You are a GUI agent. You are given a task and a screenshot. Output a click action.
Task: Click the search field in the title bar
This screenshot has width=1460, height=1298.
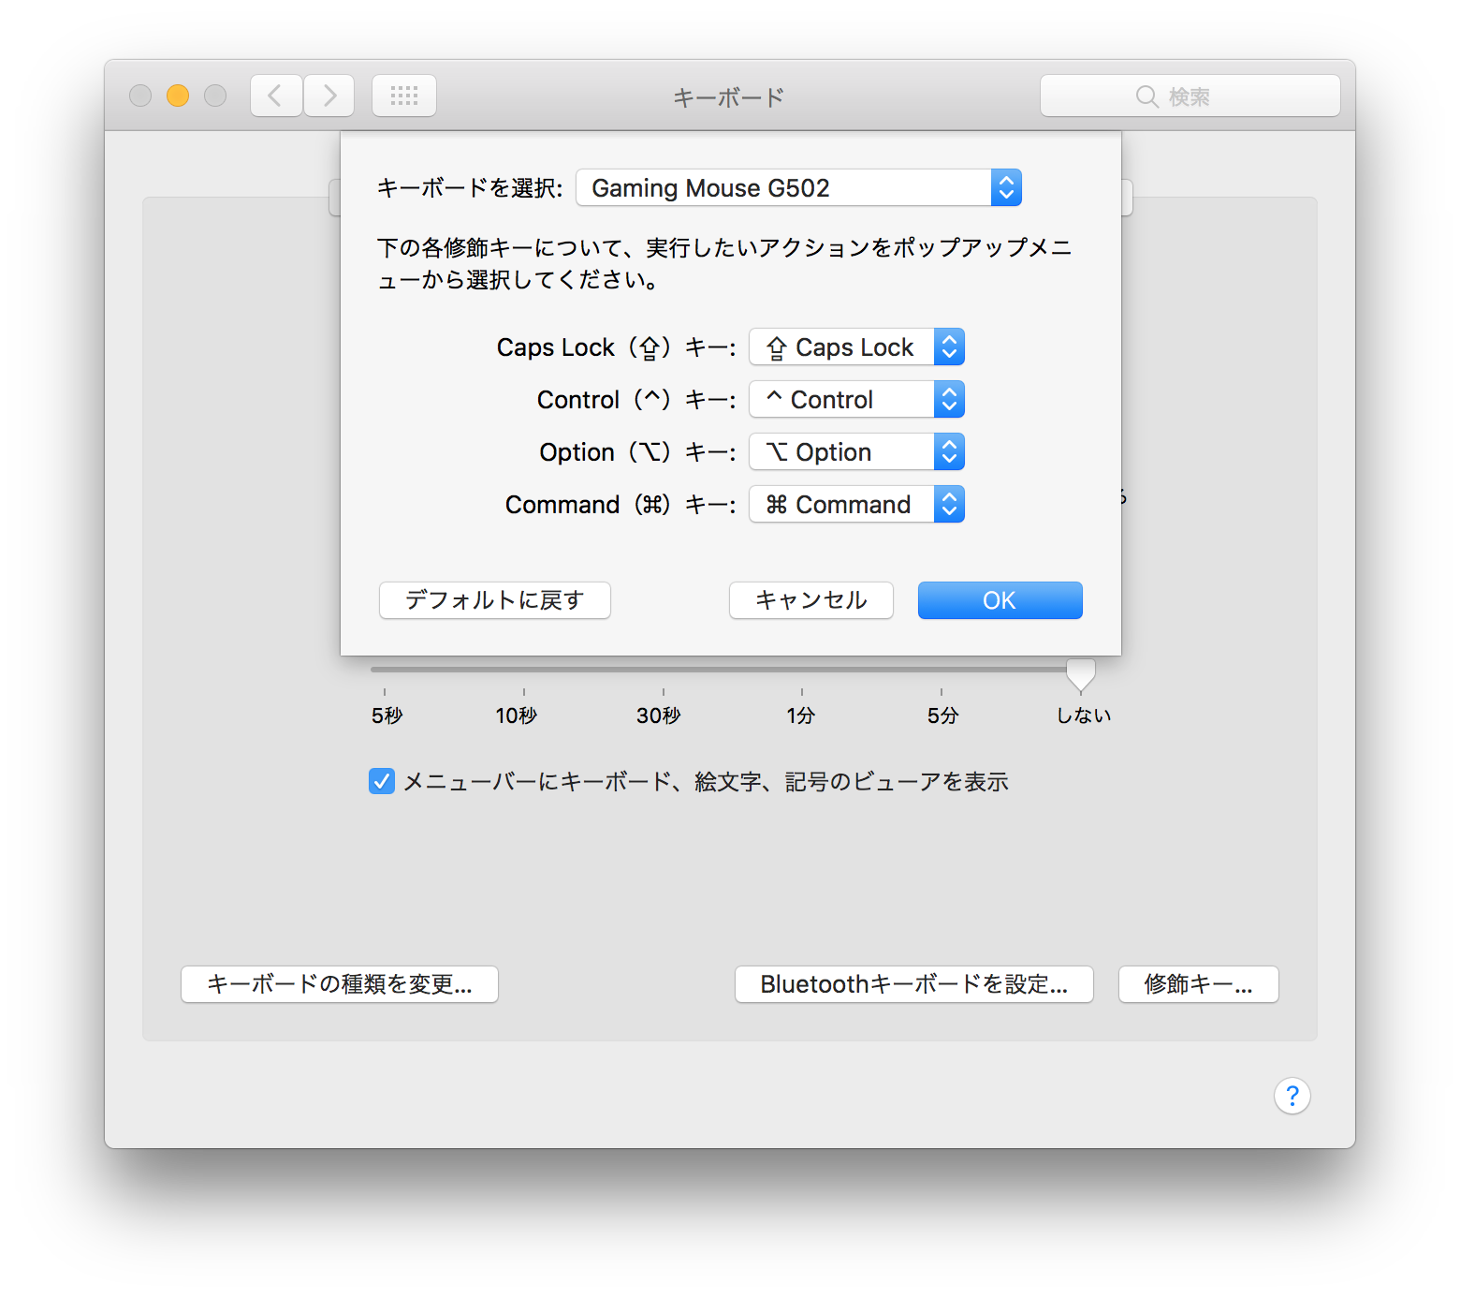point(1190,96)
